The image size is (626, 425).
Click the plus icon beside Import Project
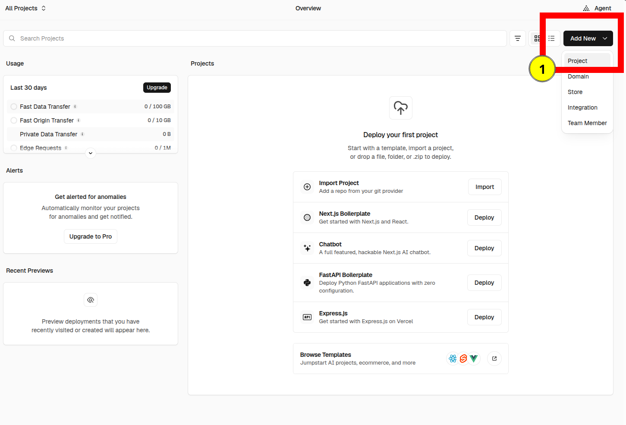(x=307, y=187)
